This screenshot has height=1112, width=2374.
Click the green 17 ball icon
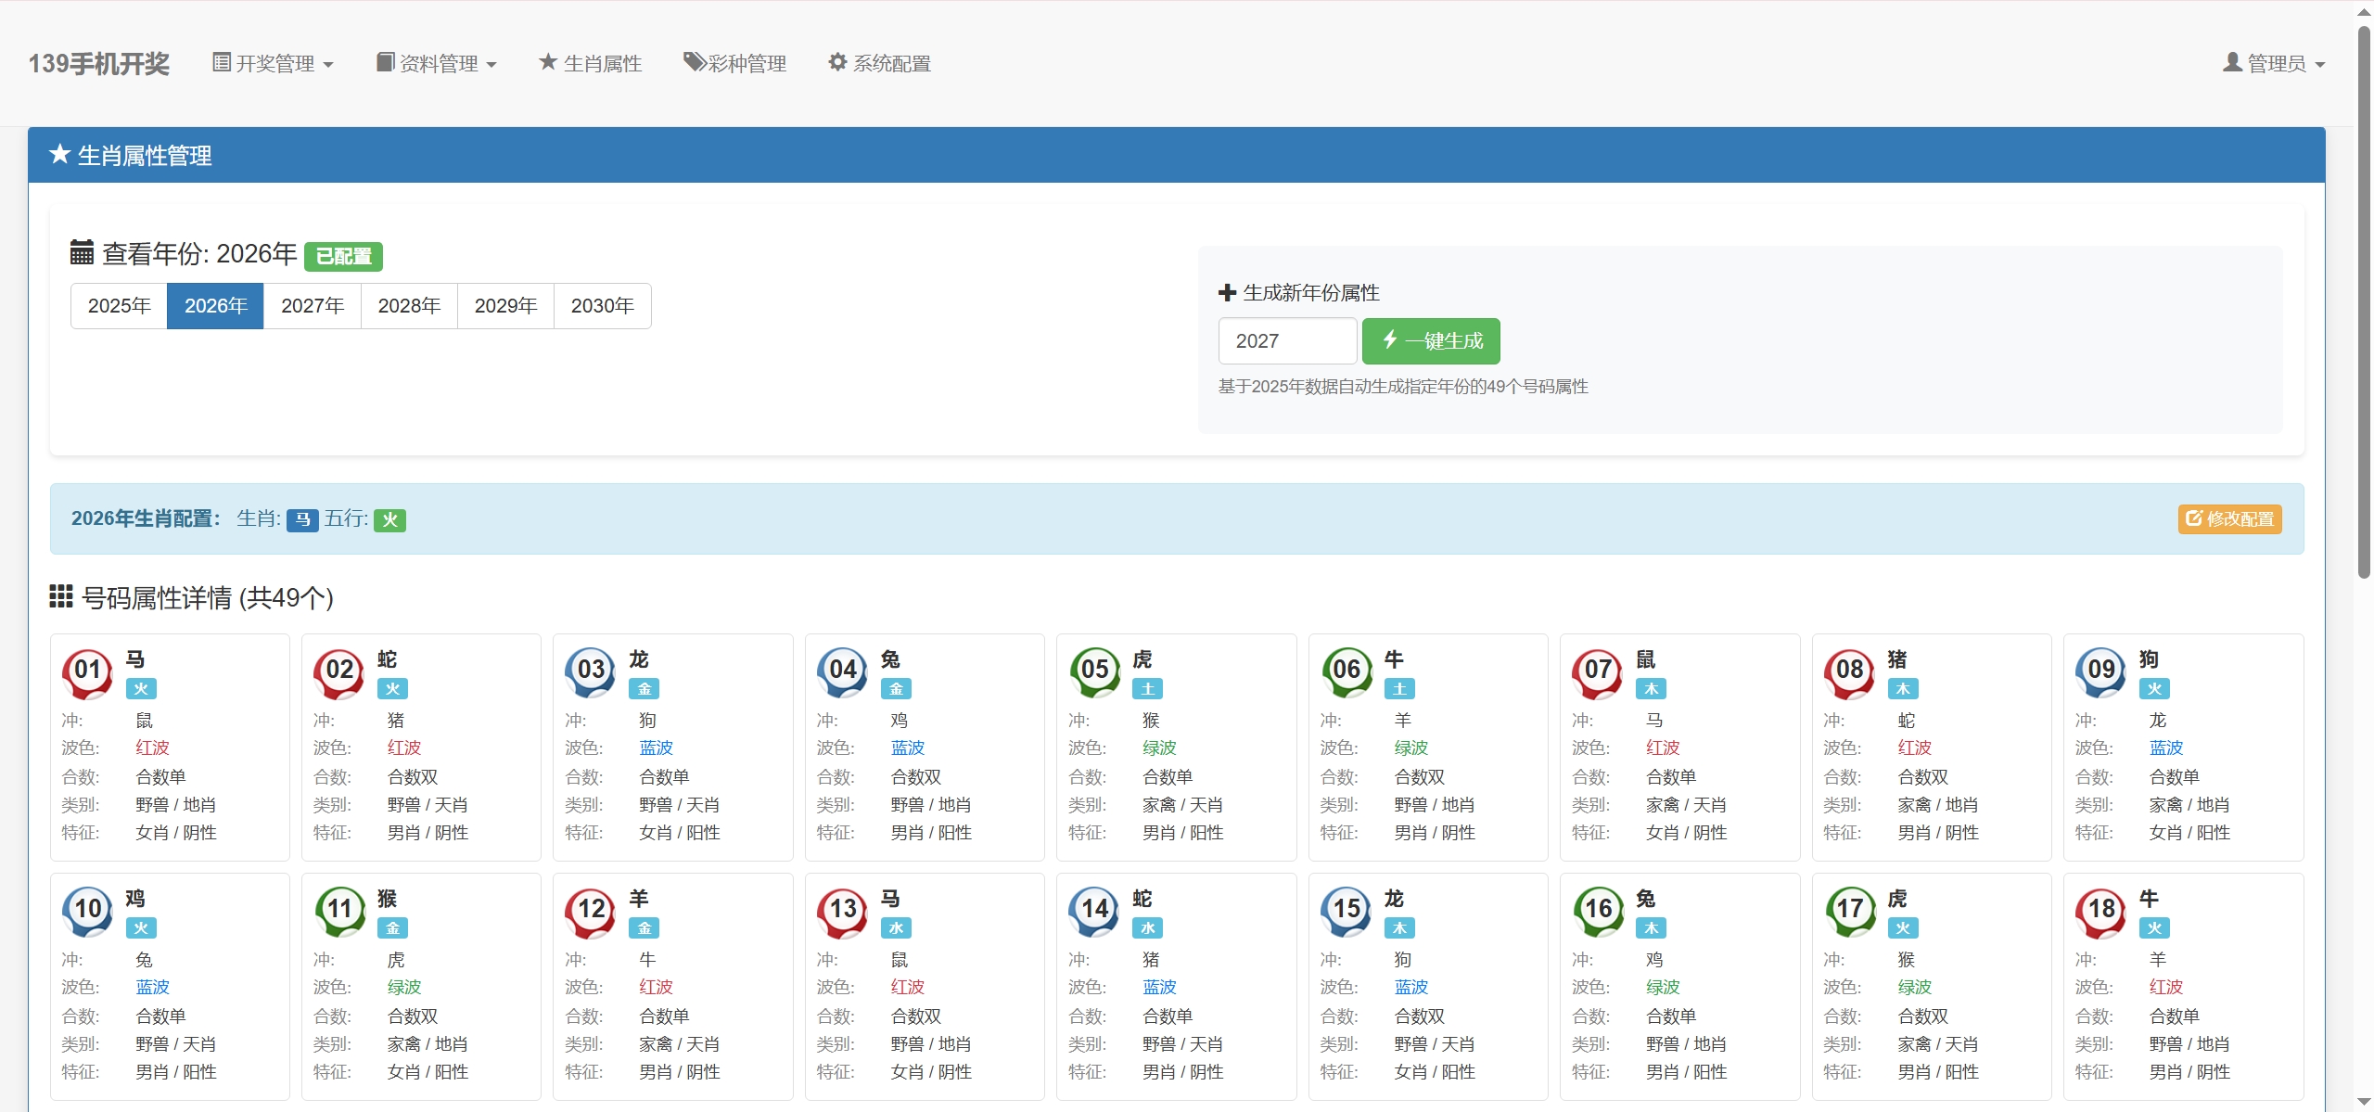(x=1849, y=911)
